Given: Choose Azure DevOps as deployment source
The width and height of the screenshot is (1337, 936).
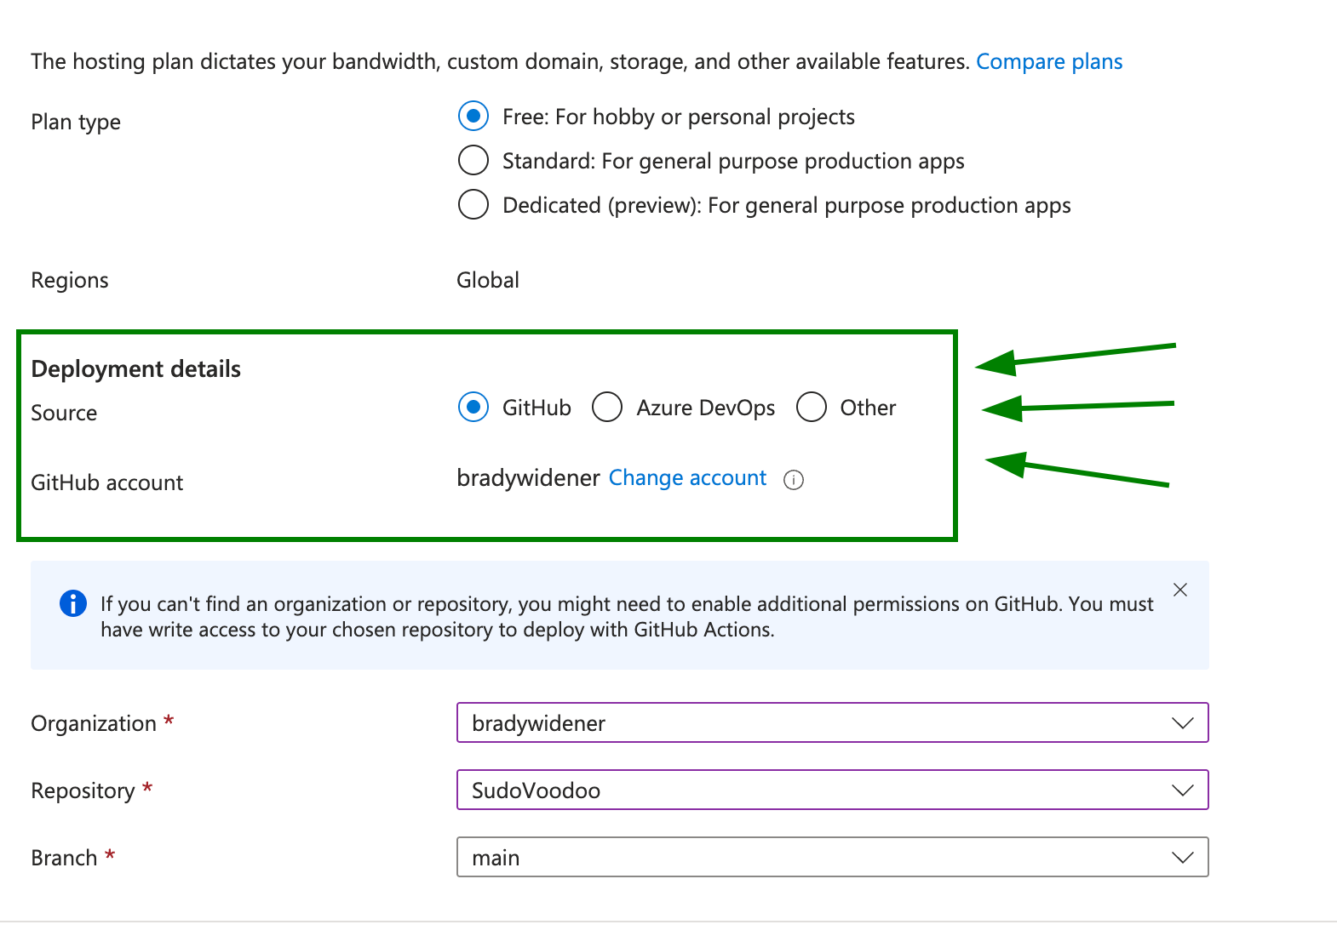Looking at the screenshot, I should coord(607,407).
